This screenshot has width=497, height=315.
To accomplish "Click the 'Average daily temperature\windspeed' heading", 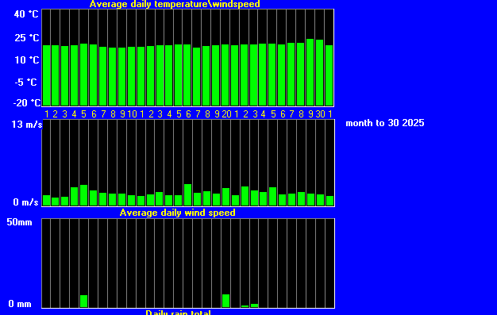I will tap(175, 4).
